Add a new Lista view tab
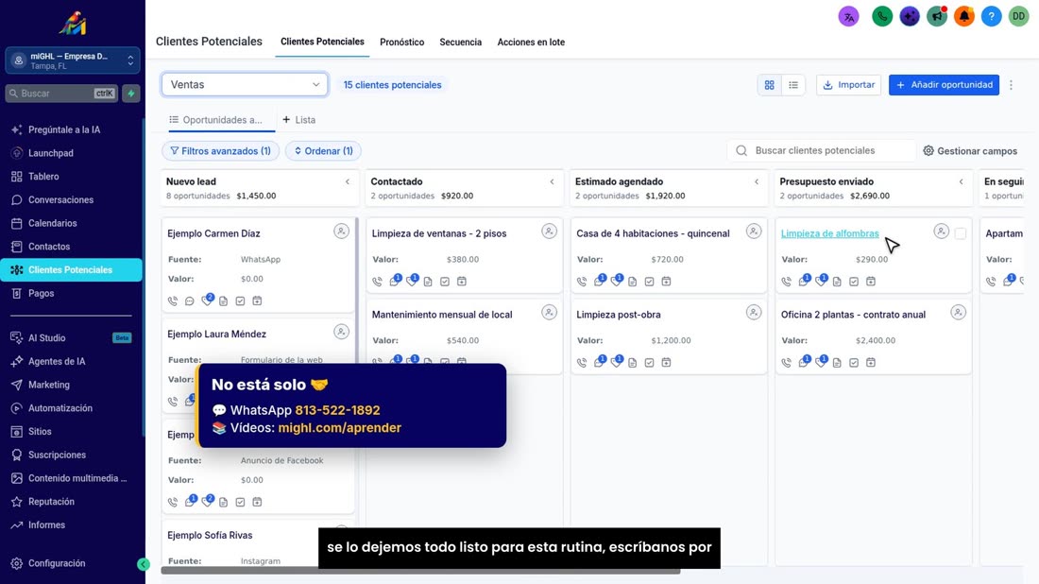The width and height of the screenshot is (1039, 584). pos(298,120)
